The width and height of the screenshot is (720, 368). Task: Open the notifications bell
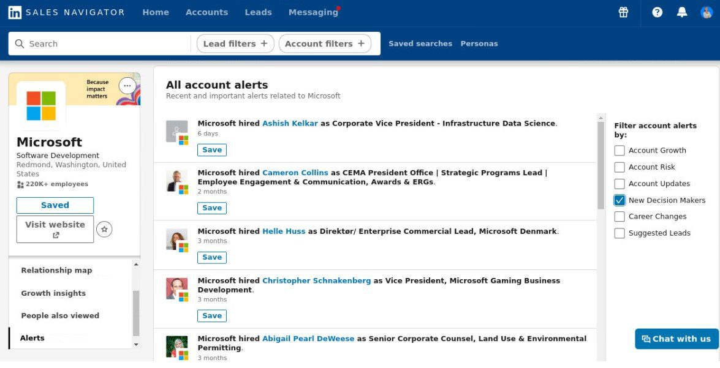point(682,12)
